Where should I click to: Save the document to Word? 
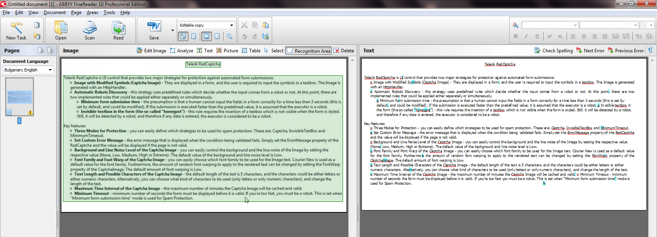(x=154, y=31)
